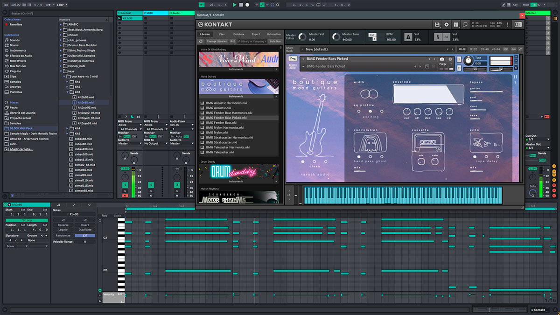Viewport: 560px width, 315px height.
Task: Click the Sounds category icon in browser
Action: tap(7, 40)
